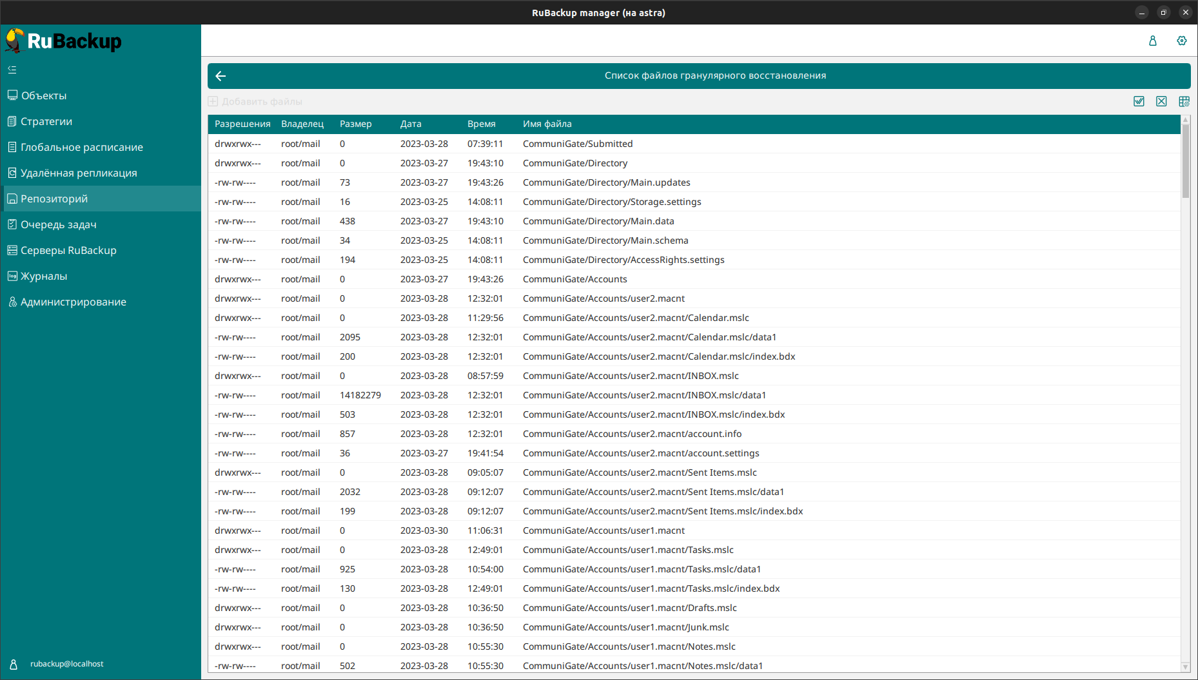
Task: Open the settings gear icon
Action: (1181, 41)
